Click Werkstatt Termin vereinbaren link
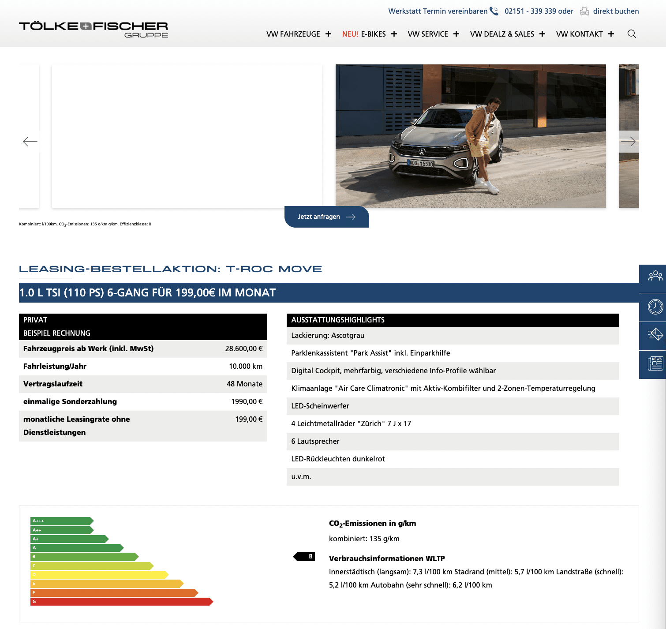This screenshot has height=629, width=666. click(438, 11)
